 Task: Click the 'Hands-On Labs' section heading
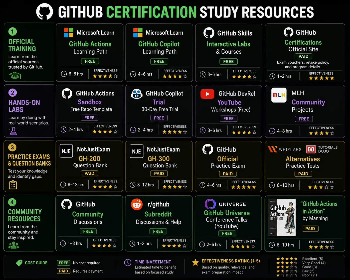24,106
